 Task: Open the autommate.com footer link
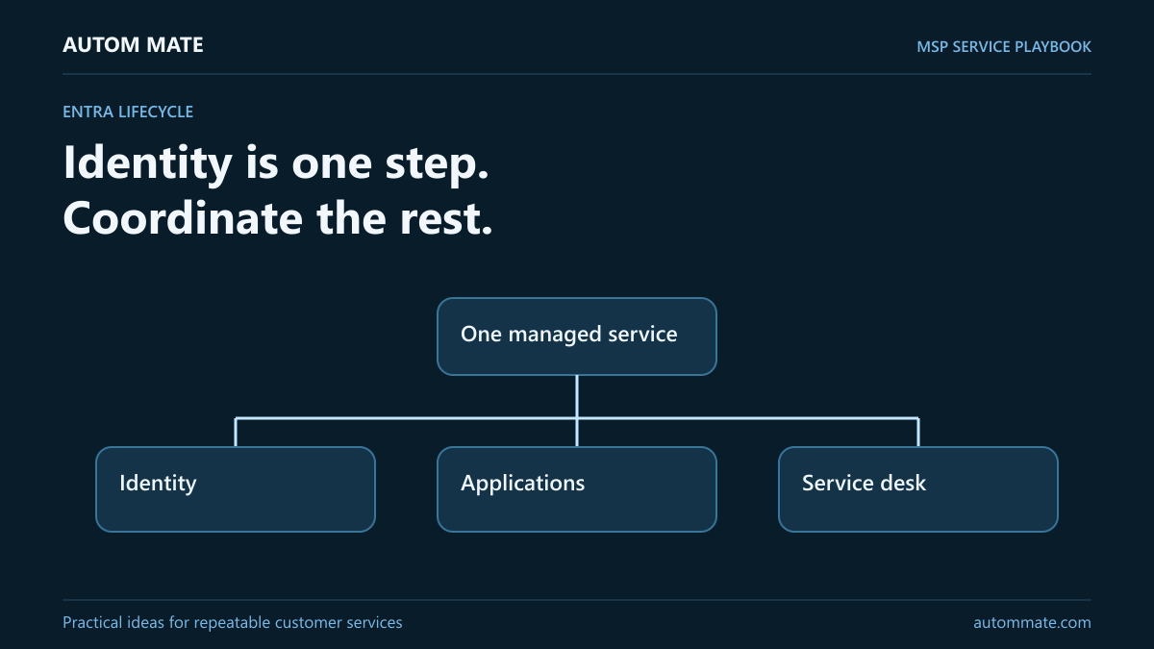click(x=1032, y=623)
